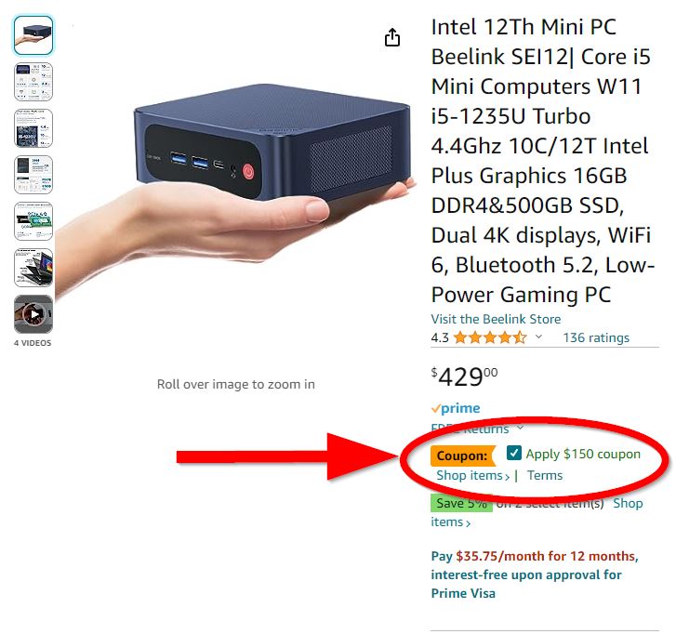Visit the Beelink Store link
Viewport: 676px width, 634px height.
(x=496, y=319)
